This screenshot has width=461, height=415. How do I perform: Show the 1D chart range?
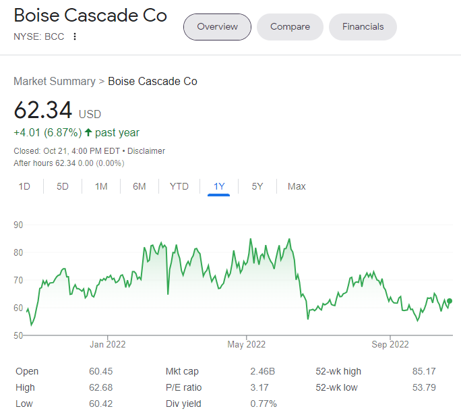pos(24,186)
